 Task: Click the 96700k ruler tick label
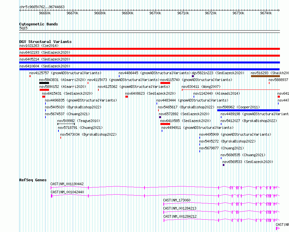tap(155, 13)
